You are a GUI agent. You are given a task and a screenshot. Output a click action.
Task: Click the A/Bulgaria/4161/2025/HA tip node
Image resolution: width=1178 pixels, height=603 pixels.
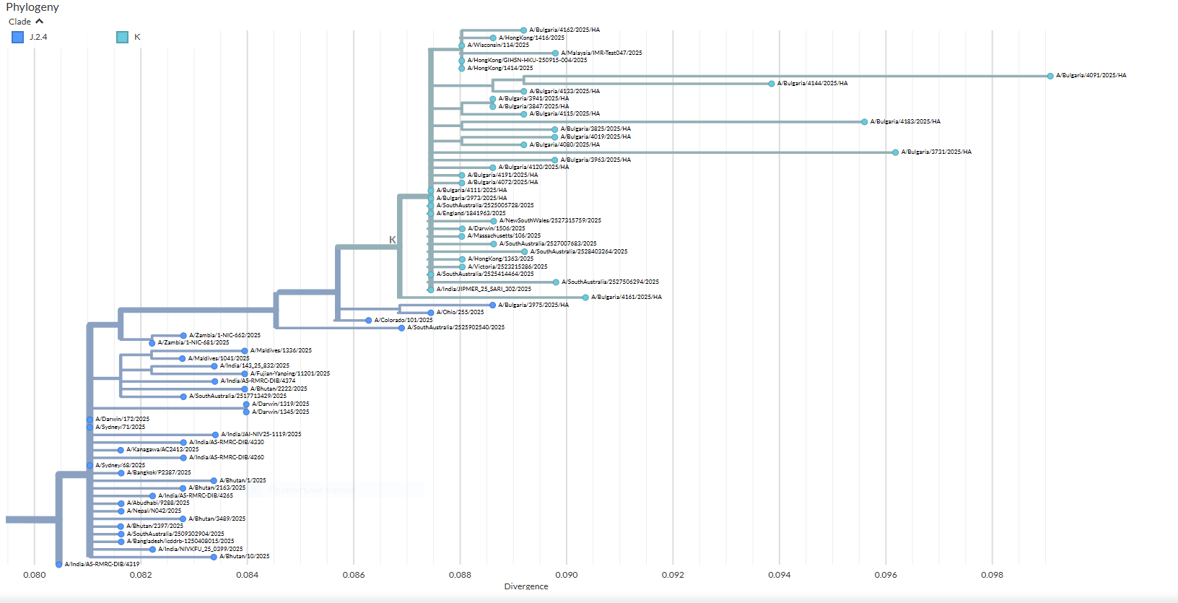(585, 298)
